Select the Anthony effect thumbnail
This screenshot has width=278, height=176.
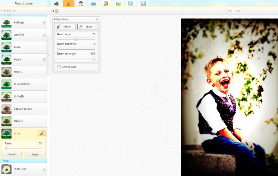(6, 23)
